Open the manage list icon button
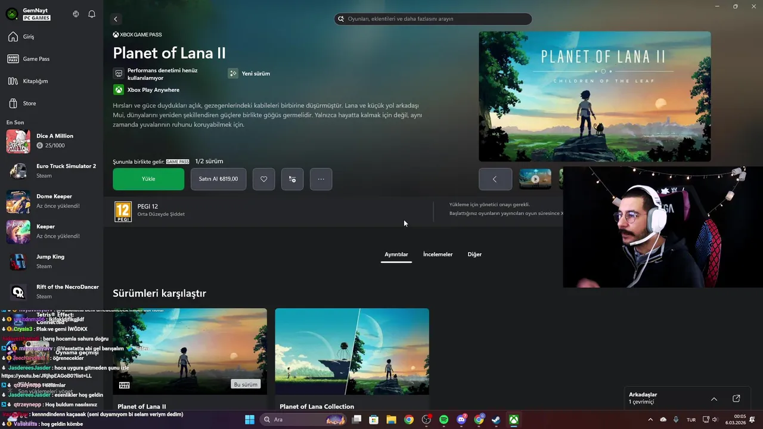Screen dimensions: 763x429 click(292, 179)
